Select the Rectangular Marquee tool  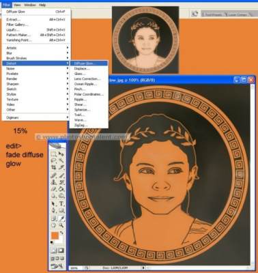point(54,154)
